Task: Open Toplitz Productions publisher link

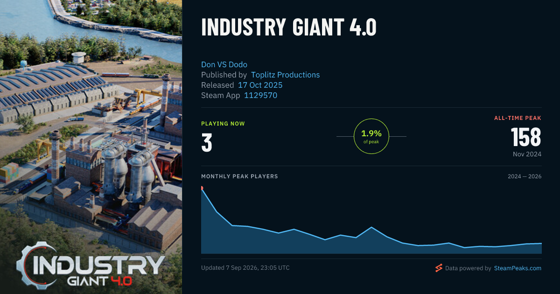Action: tap(286, 75)
